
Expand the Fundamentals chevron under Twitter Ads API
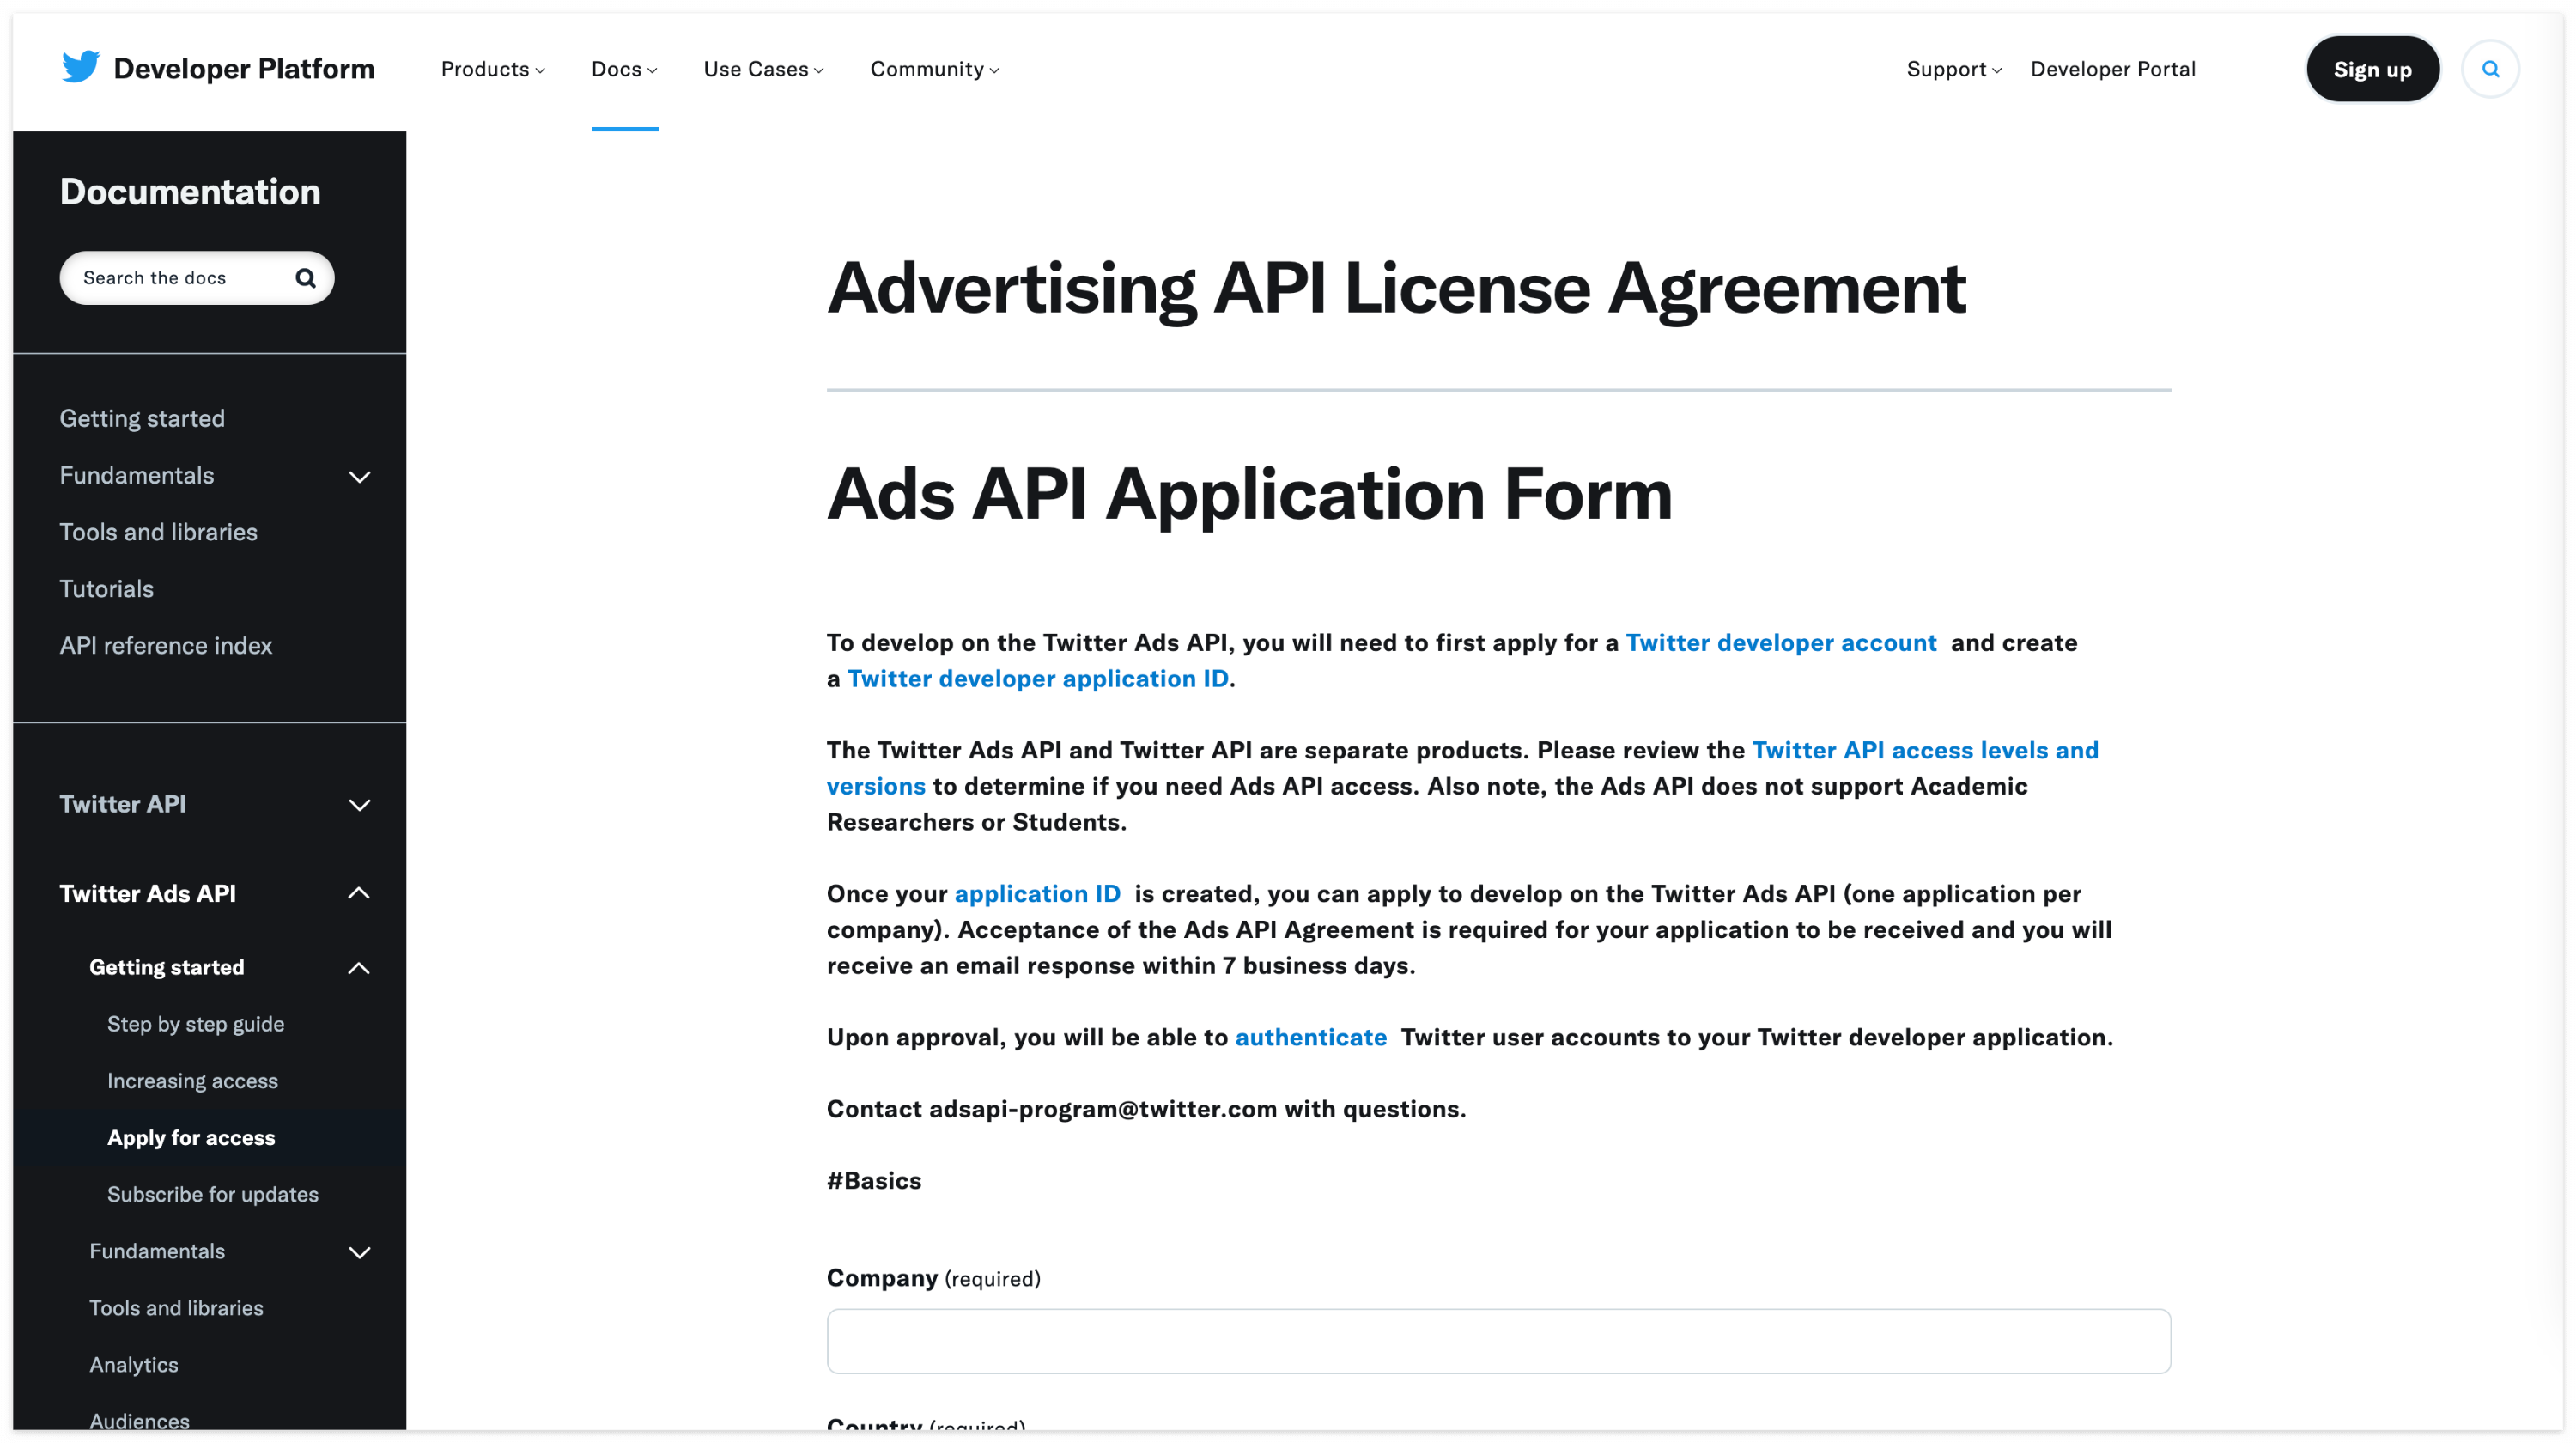click(x=359, y=1252)
